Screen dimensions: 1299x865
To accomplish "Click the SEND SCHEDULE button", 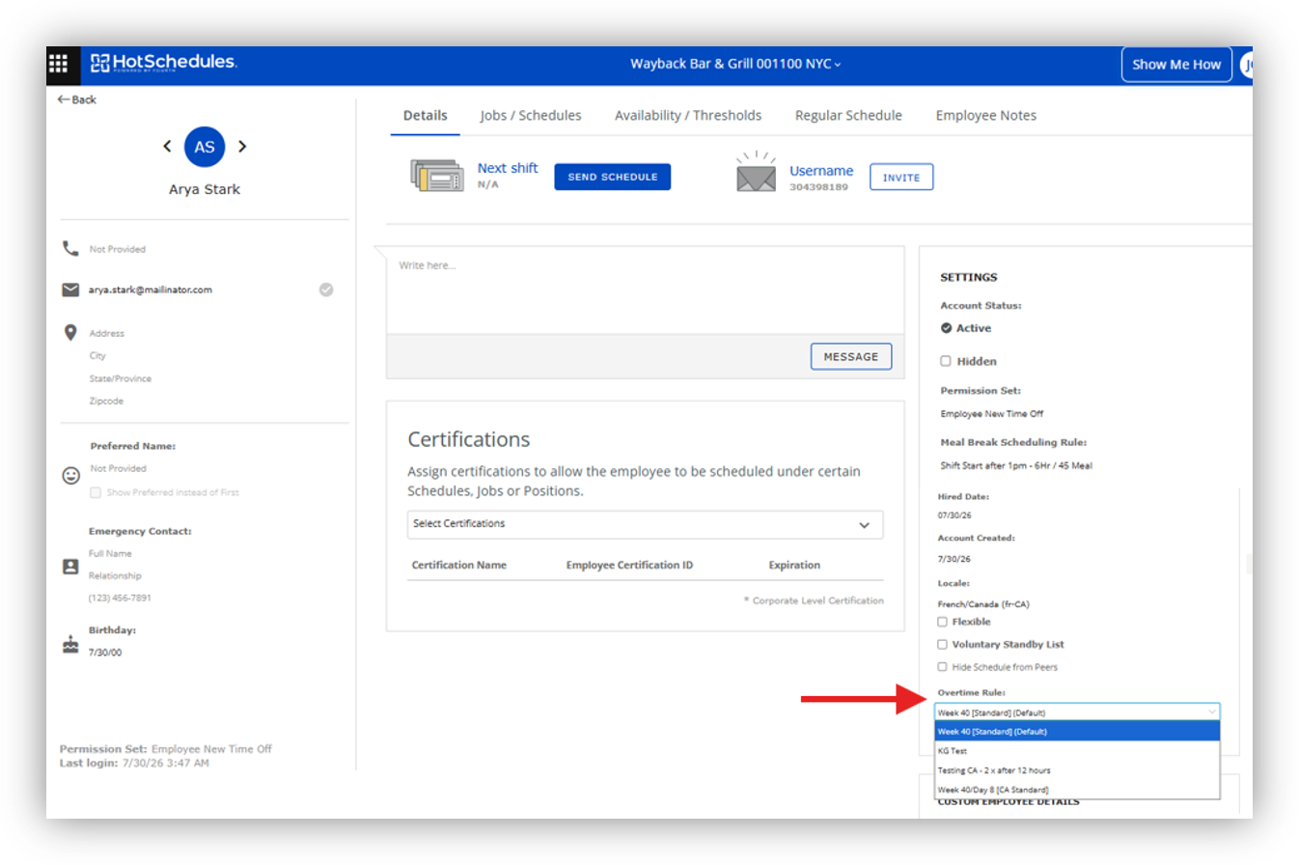I will pos(612,177).
